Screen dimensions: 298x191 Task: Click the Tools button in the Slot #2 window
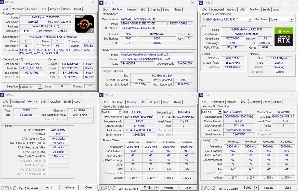pos(148,188)
